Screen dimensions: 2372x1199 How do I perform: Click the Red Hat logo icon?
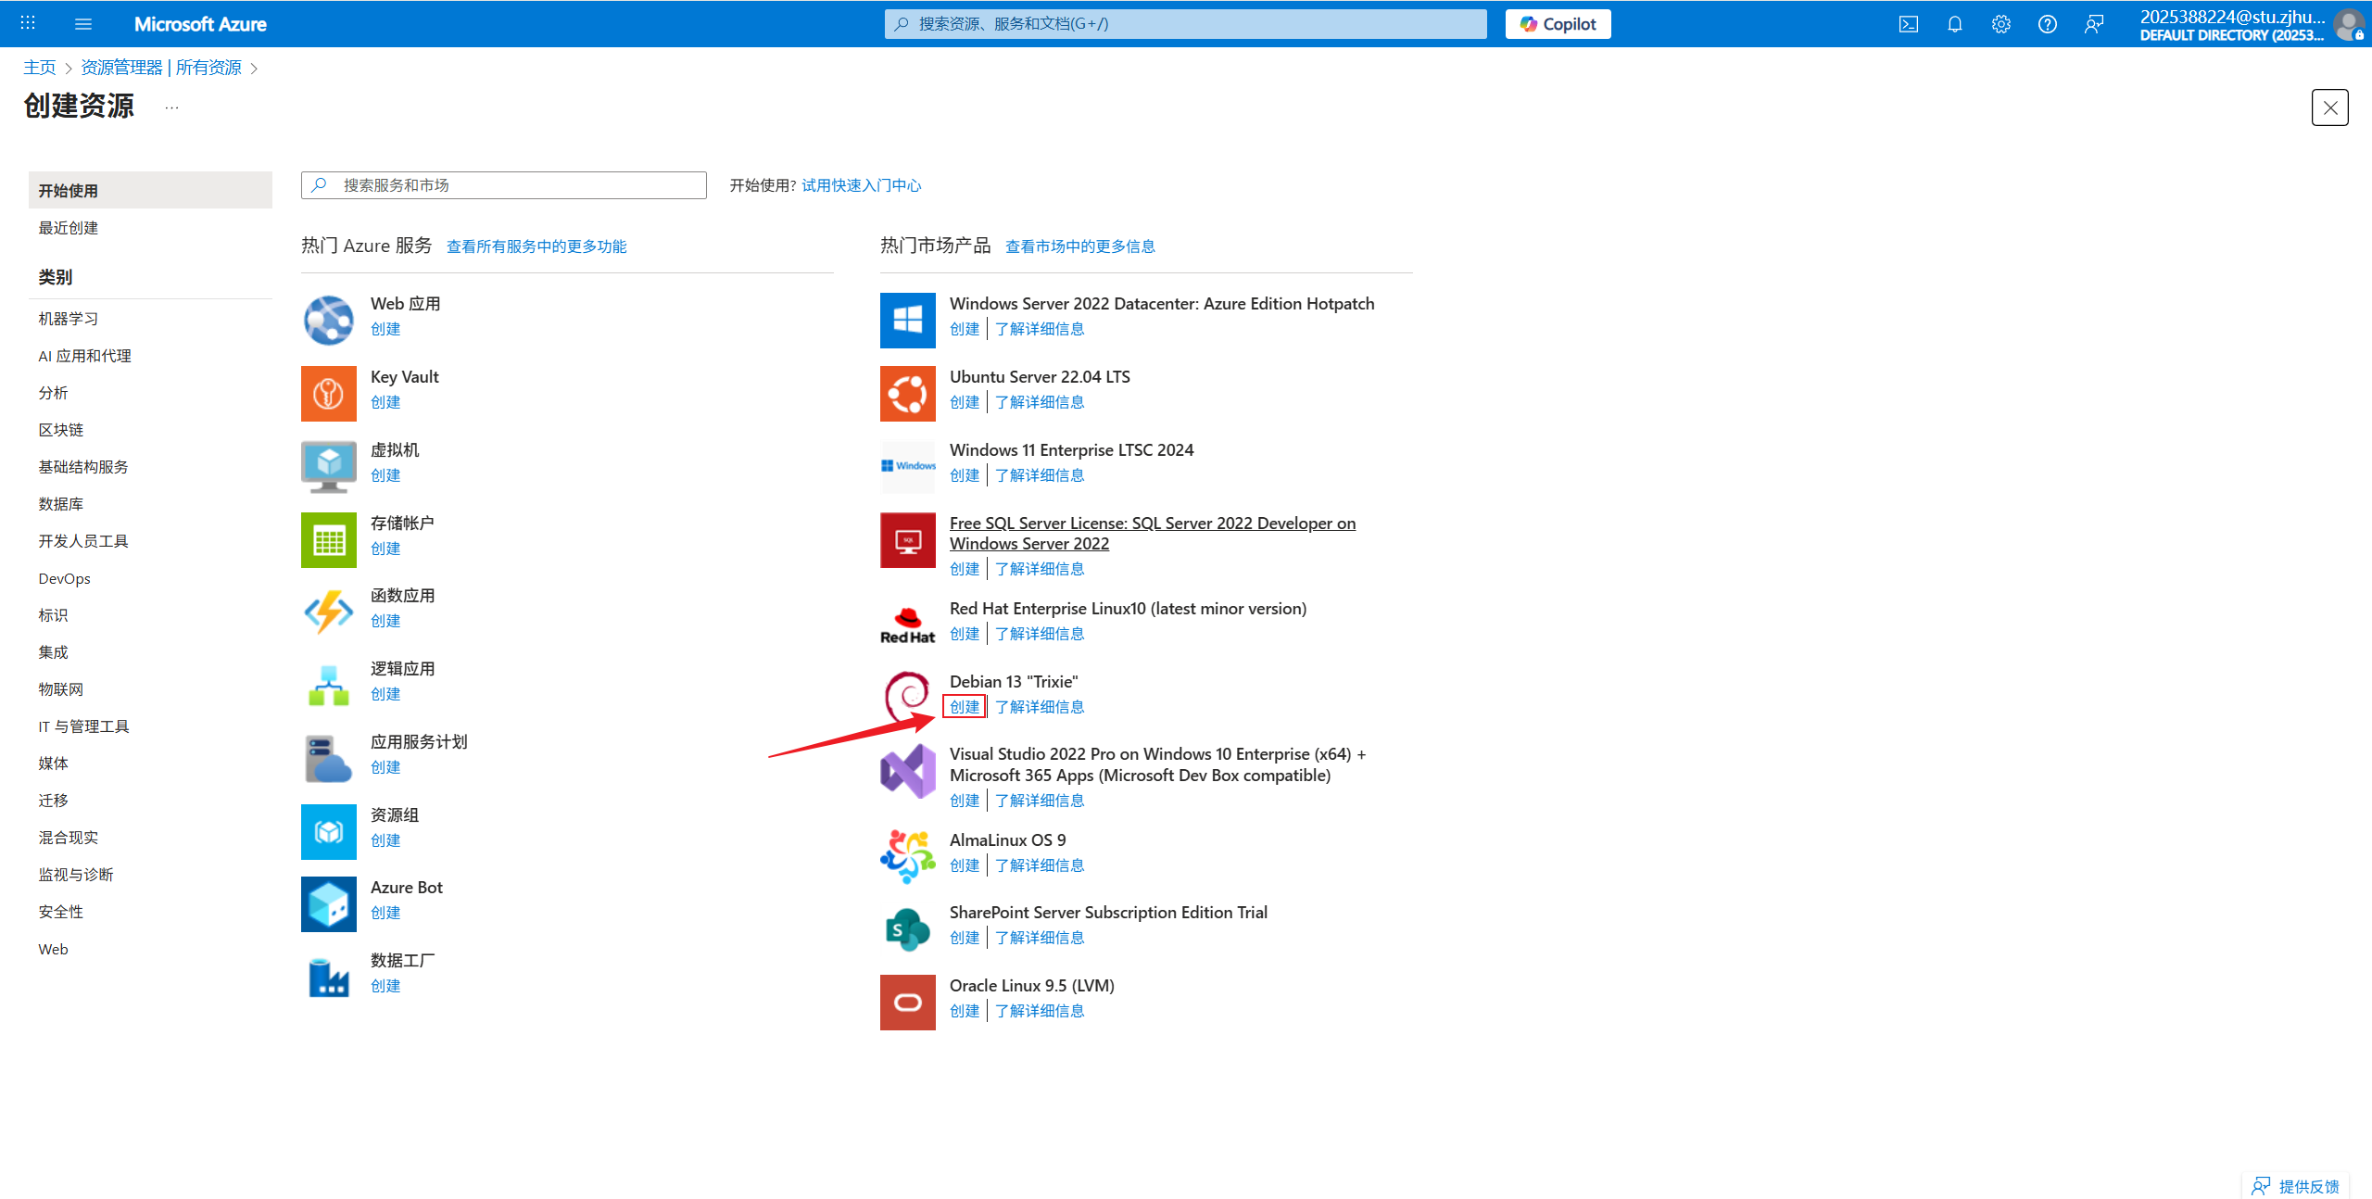click(908, 625)
